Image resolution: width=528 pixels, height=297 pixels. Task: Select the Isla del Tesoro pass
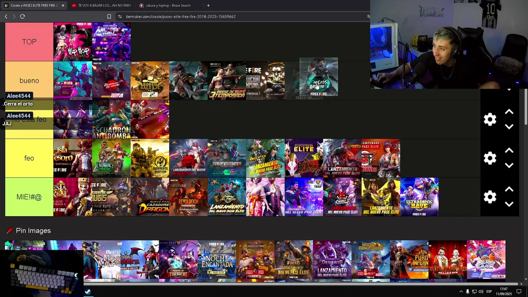pos(73,158)
